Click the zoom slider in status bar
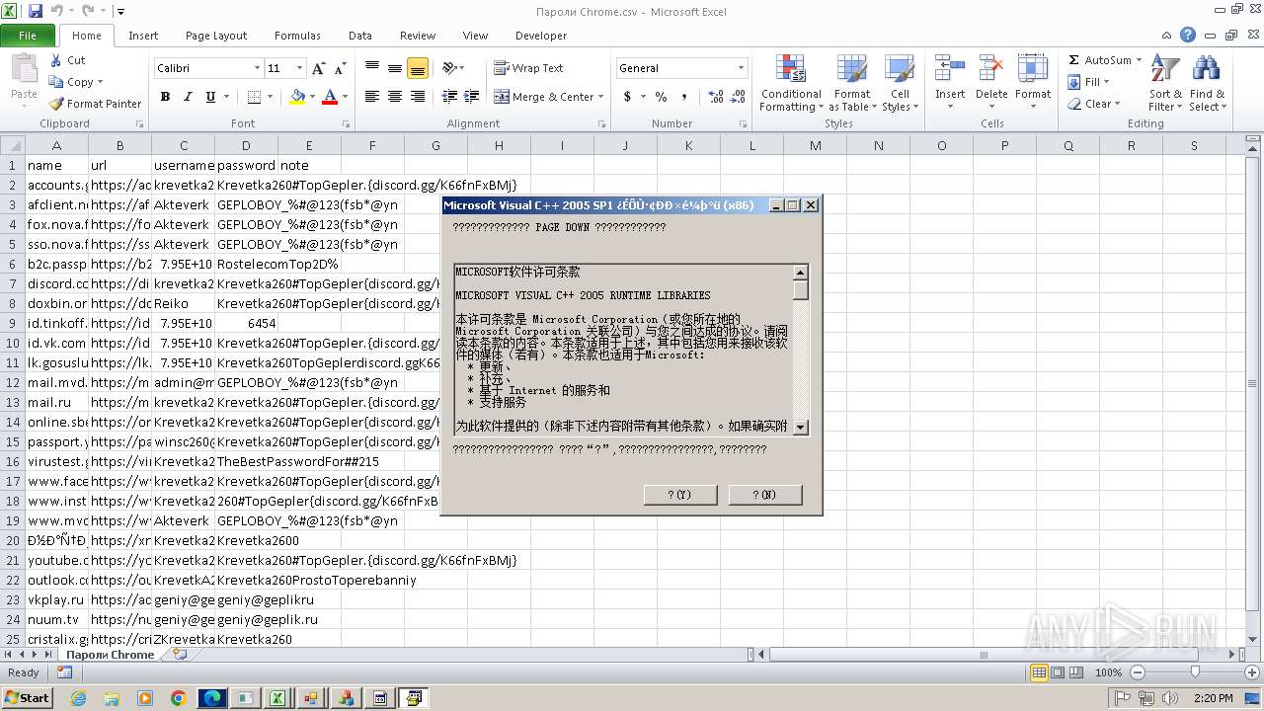The image size is (1264, 711). pyautogui.click(x=1194, y=672)
